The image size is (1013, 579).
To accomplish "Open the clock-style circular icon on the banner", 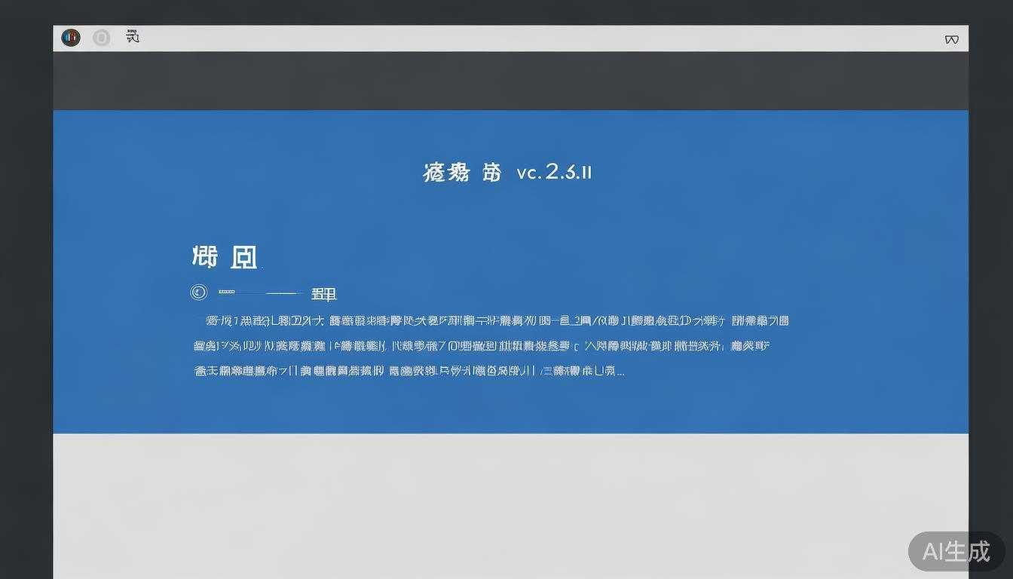I will point(198,291).
